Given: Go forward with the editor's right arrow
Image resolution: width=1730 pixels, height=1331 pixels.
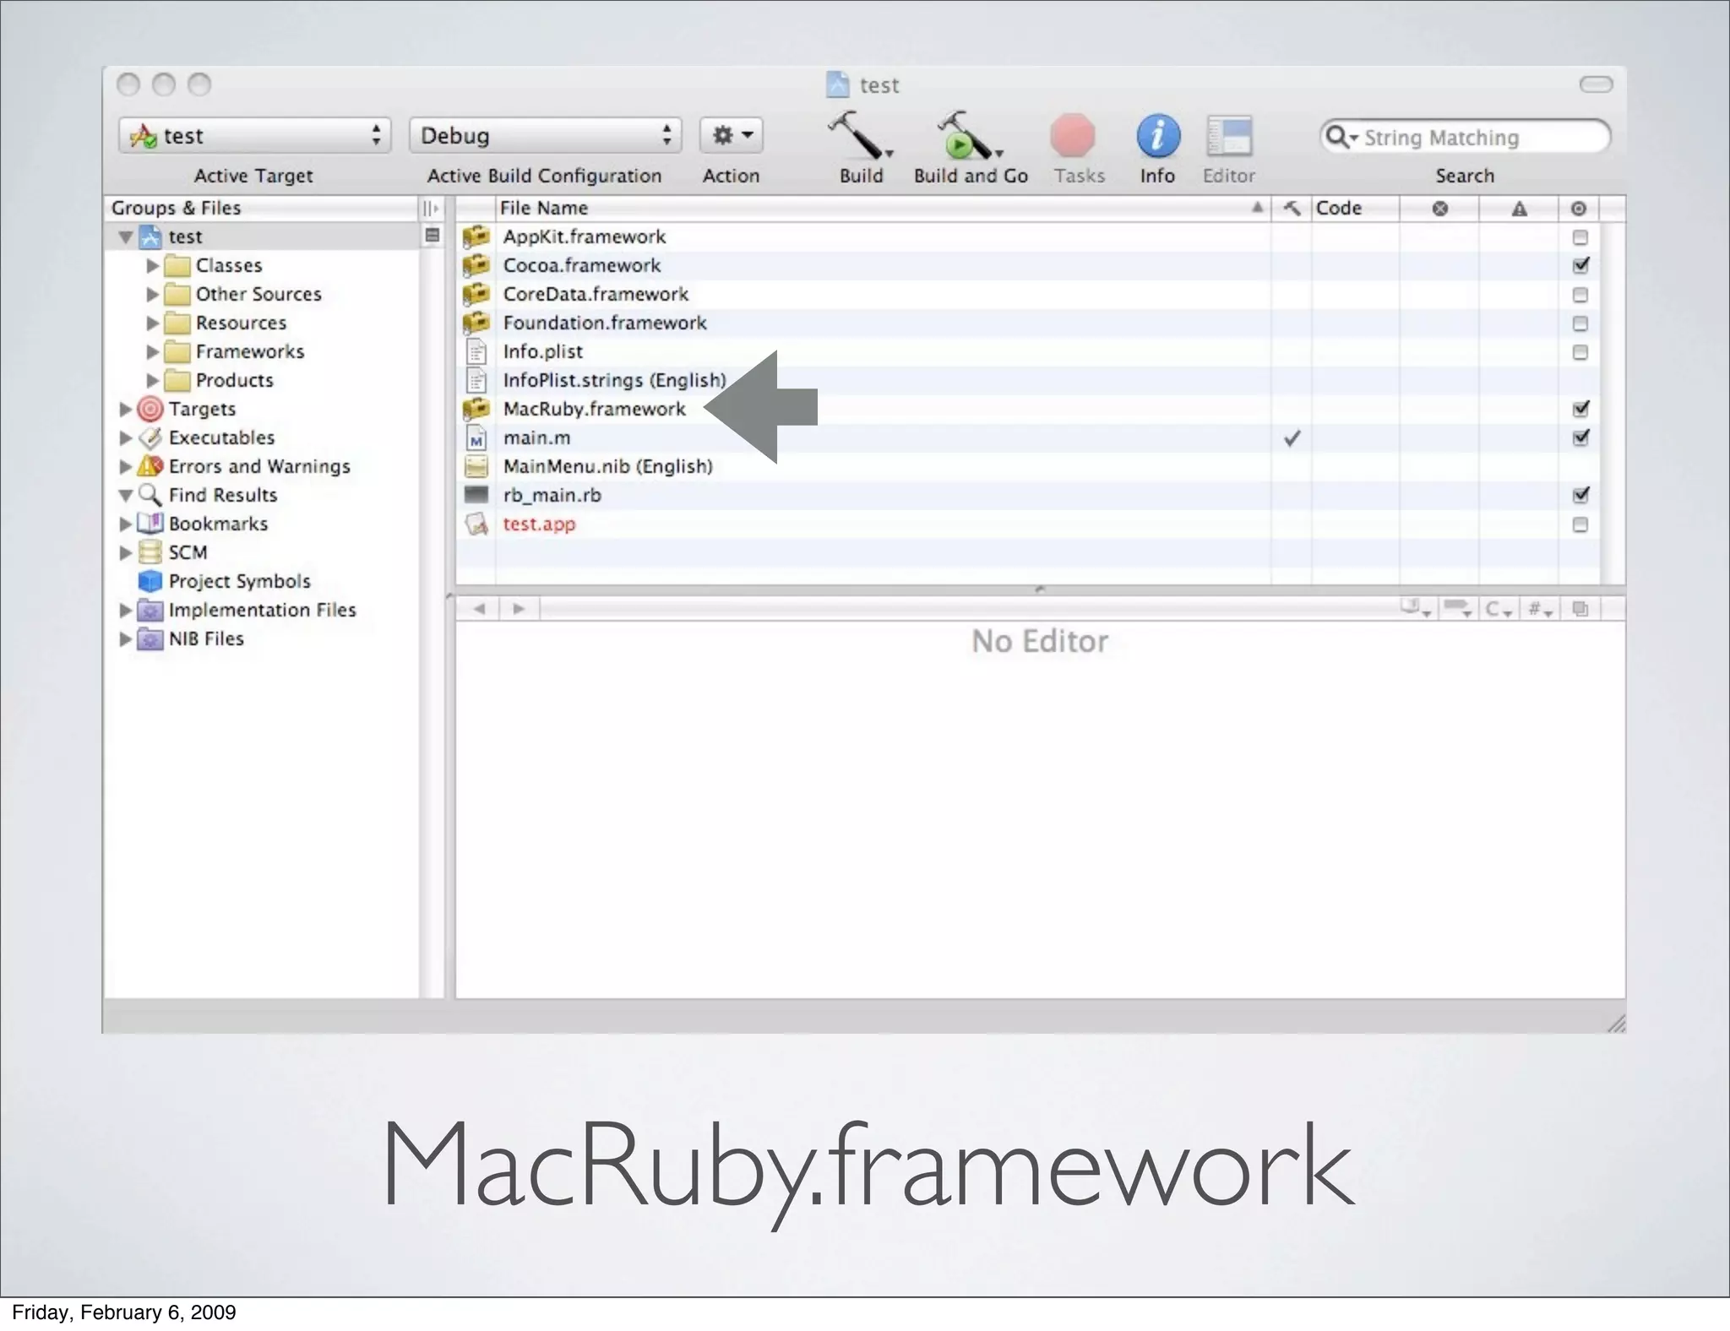Looking at the screenshot, I should click(x=519, y=609).
